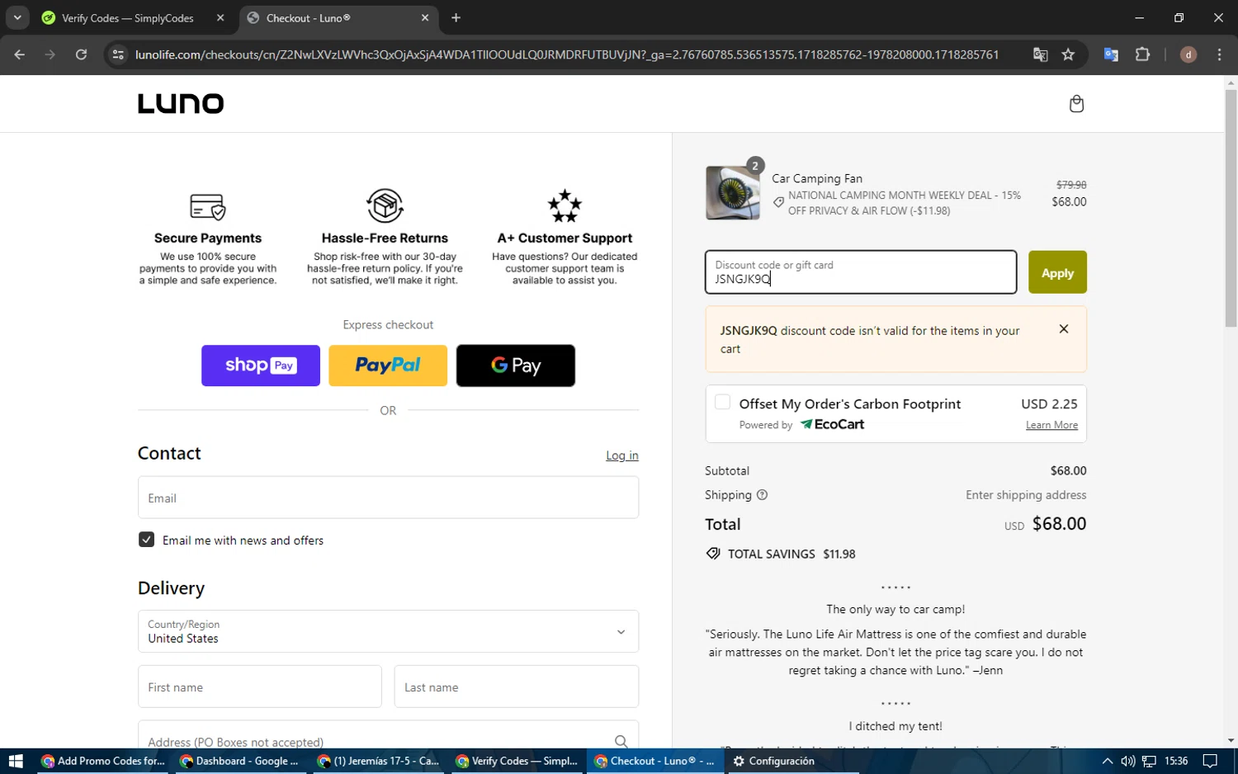1238x774 pixels.
Task: Open the shopping bag cart icon
Action: [x=1076, y=104]
